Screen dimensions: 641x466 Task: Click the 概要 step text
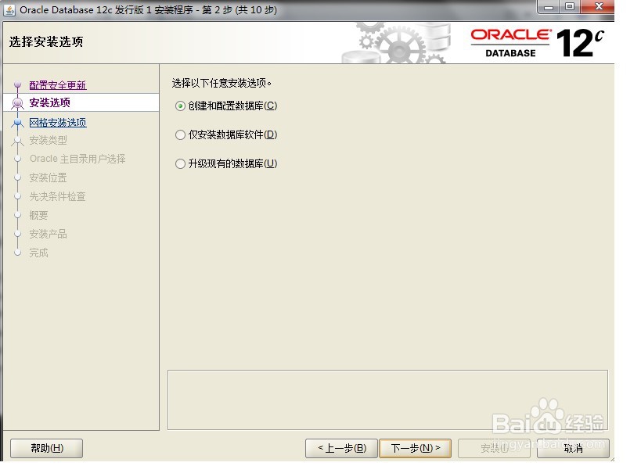click(x=38, y=215)
